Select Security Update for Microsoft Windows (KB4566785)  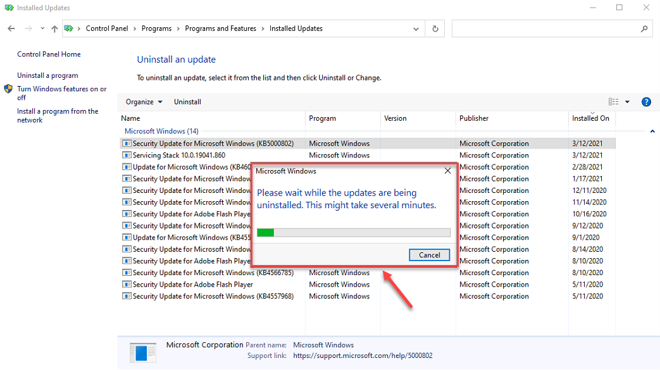[213, 273]
